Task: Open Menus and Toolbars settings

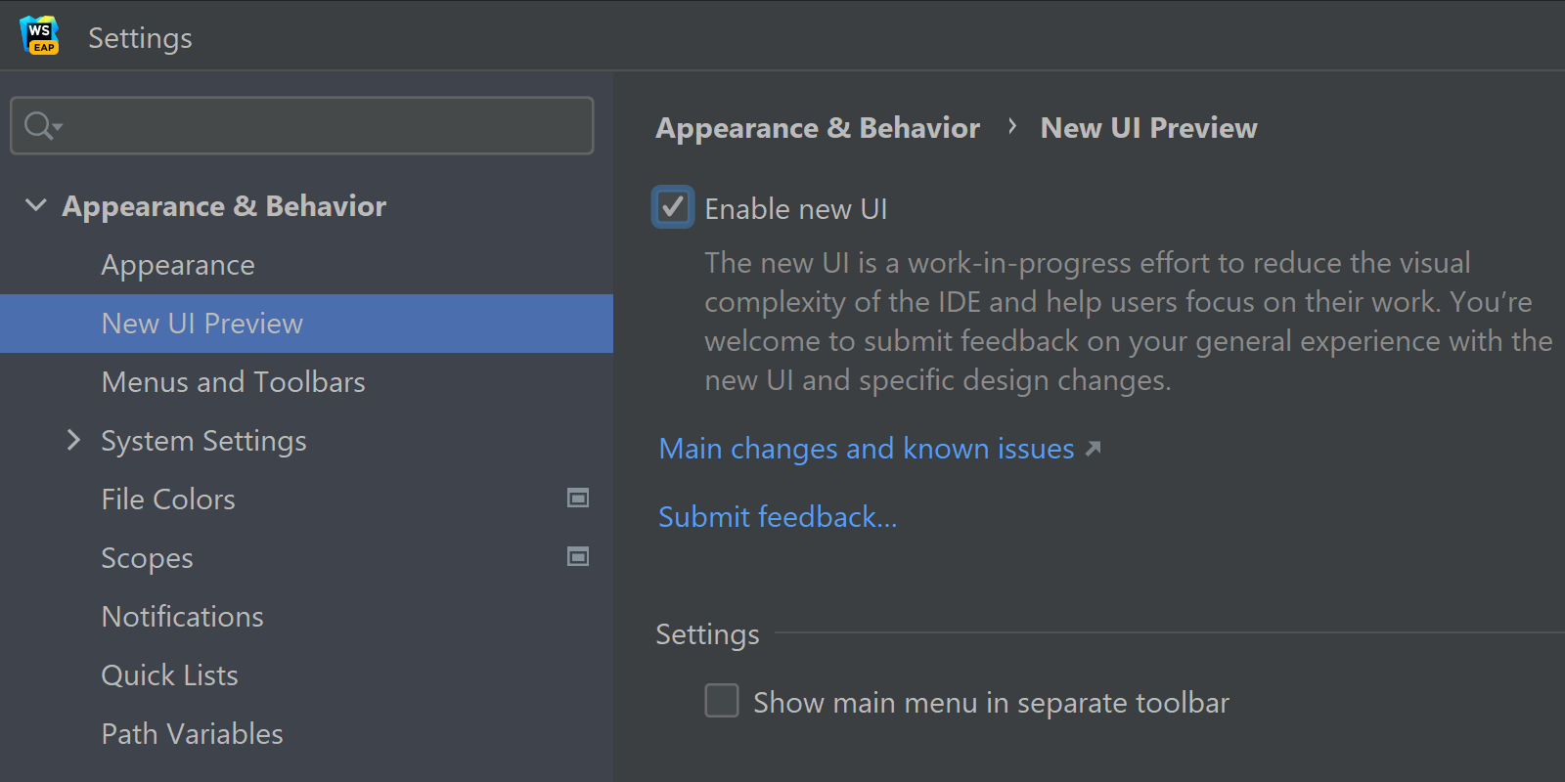Action: tap(233, 382)
